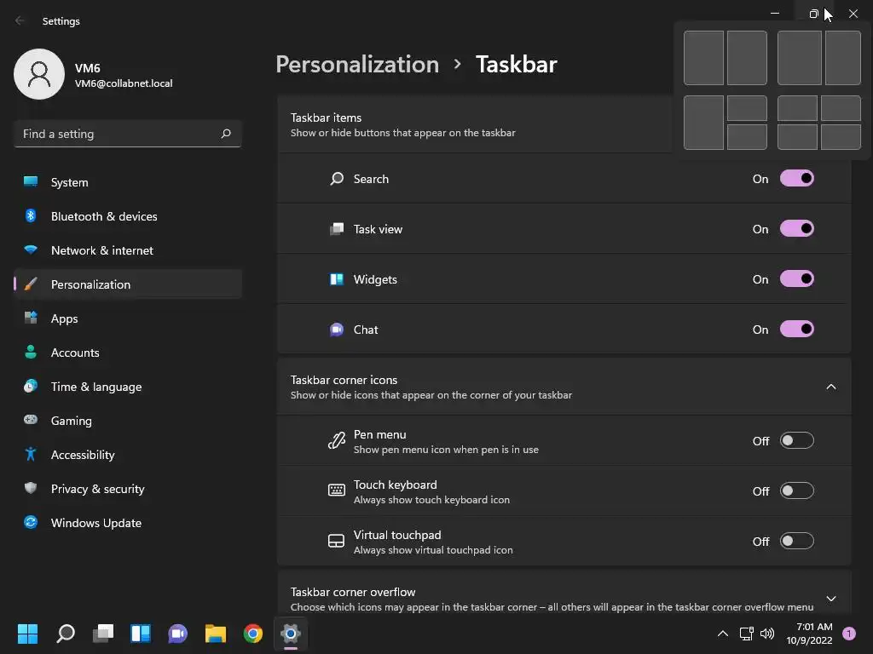Screen dimensions: 873x654
Task: Turn off the Task view switch
Action: 797,228
